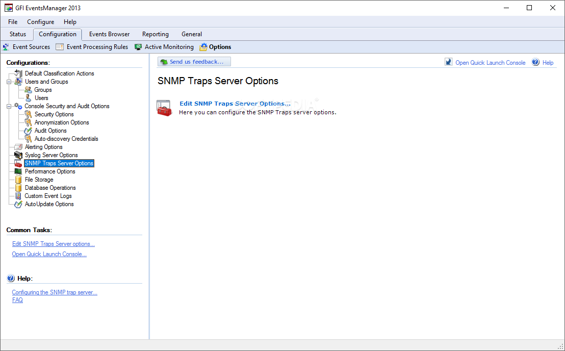Image resolution: width=565 pixels, height=351 pixels.
Task: Click the Options gear icon in toolbar
Action: pos(203,47)
